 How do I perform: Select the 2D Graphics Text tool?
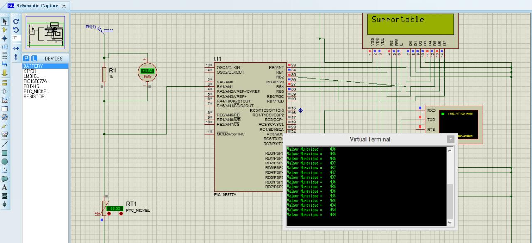pos(5,187)
